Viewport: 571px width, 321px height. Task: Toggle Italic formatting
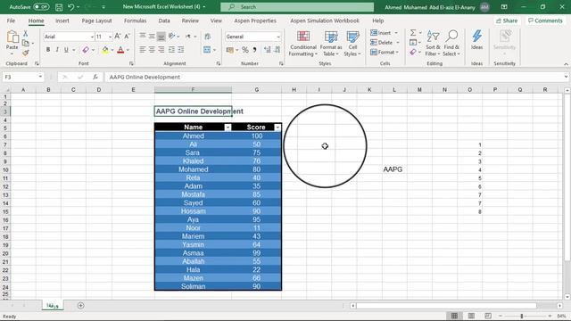tap(57, 50)
